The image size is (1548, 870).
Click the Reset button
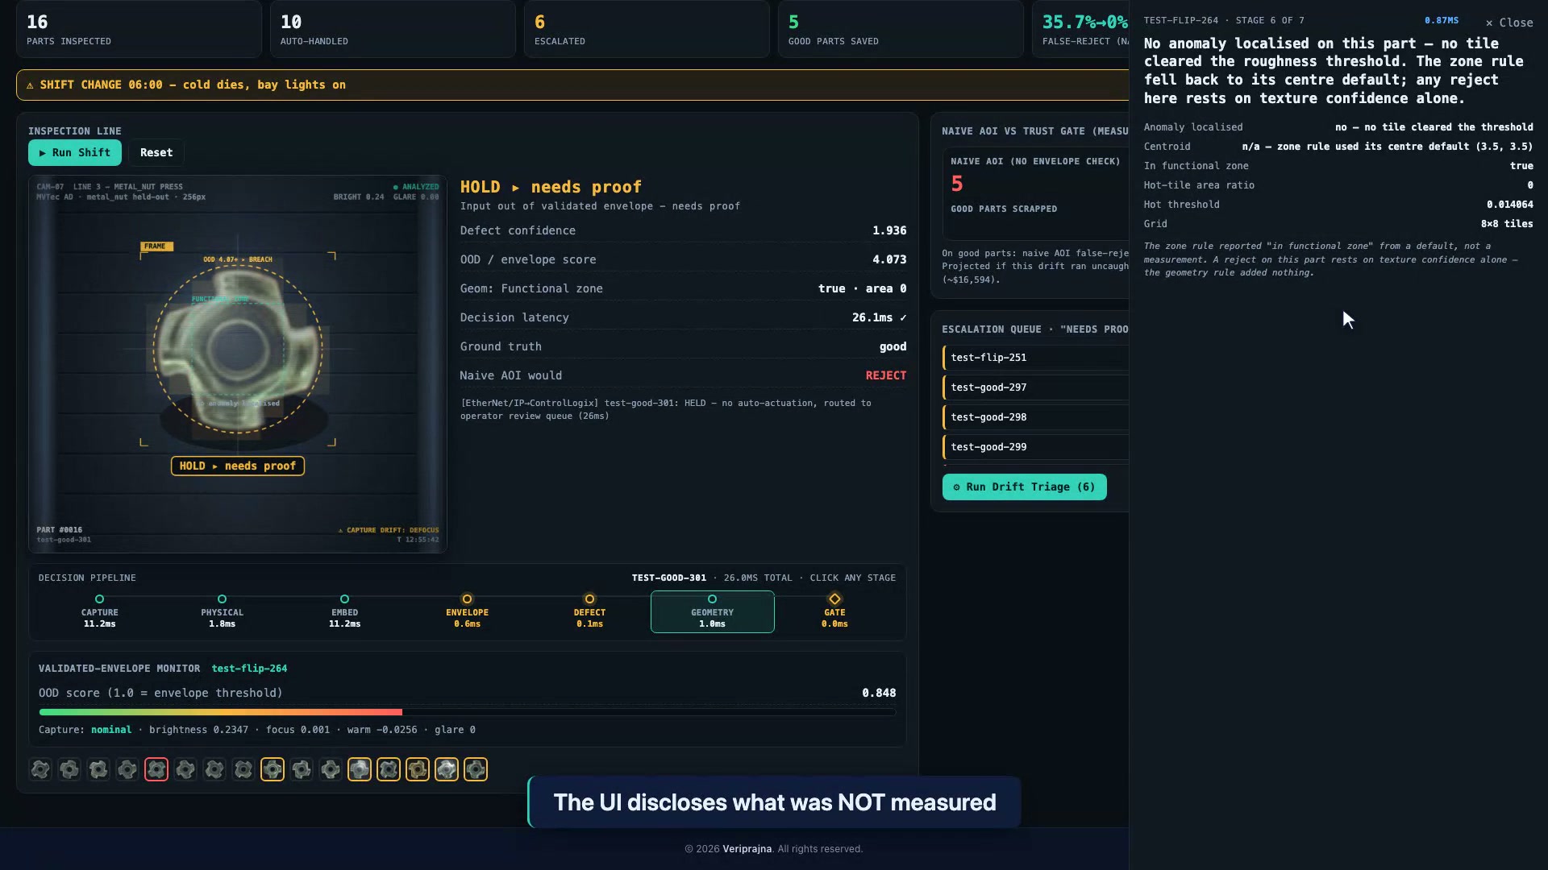[x=156, y=152]
